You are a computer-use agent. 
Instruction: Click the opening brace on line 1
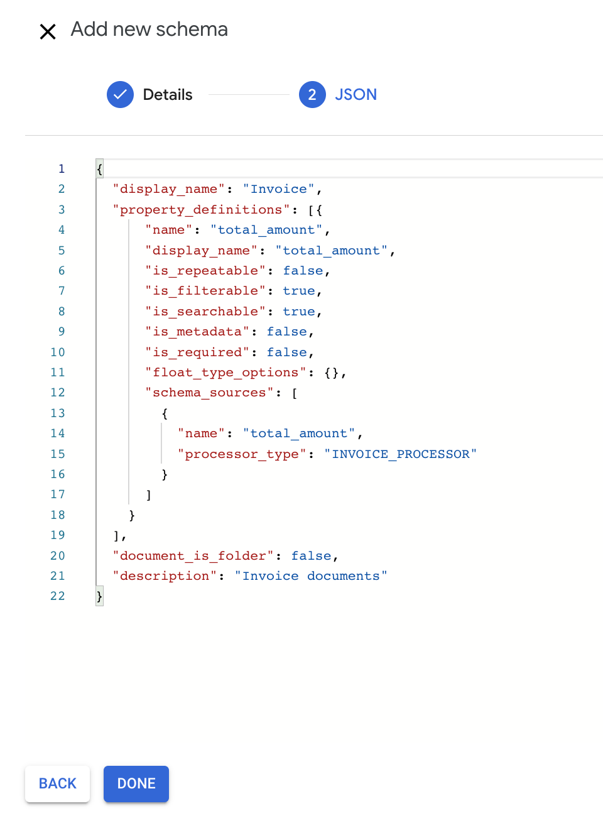(99, 169)
